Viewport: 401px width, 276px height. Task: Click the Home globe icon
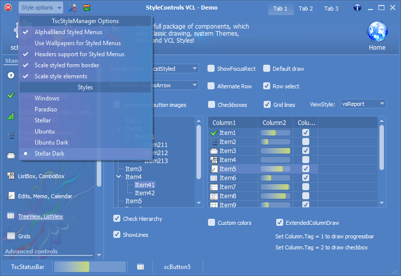377,32
